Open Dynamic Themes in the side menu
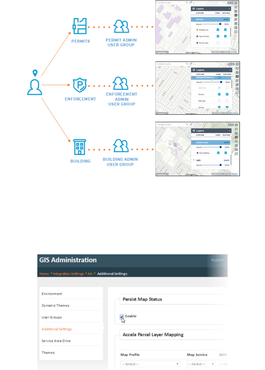Screen dimensions: 265x370 (x=55, y=305)
